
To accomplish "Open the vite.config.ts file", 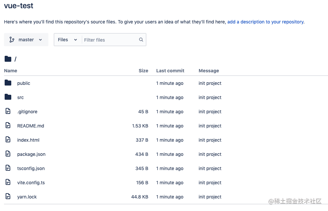I will (31, 183).
